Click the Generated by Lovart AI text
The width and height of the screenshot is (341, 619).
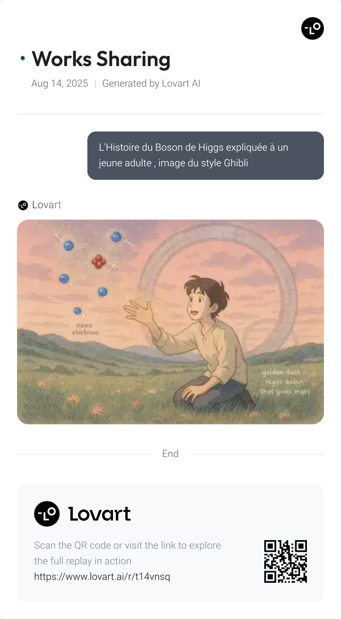(151, 84)
